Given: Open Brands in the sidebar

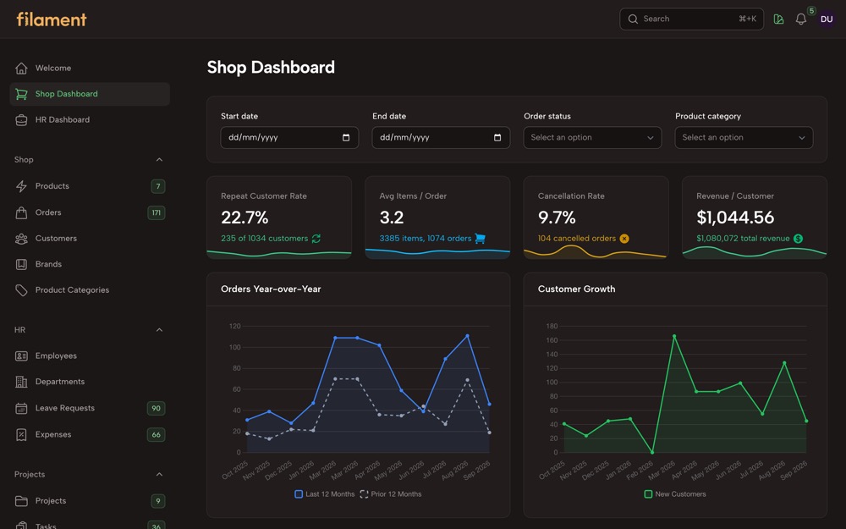Looking at the screenshot, I should (90, 264).
